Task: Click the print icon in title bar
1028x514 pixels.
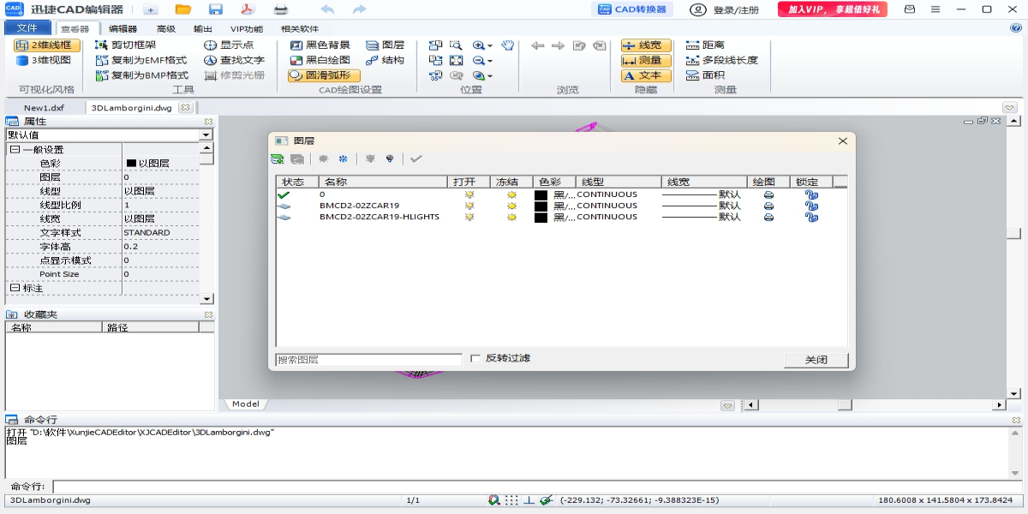Action: [281, 9]
